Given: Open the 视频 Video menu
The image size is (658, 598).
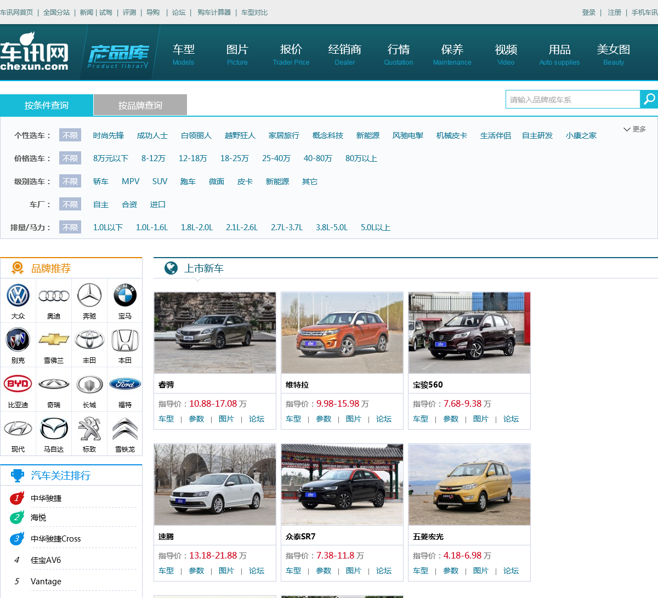Looking at the screenshot, I should 506,54.
